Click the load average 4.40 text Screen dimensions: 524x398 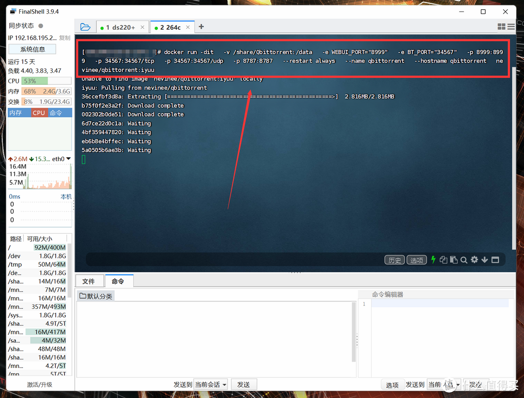click(x=35, y=71)
